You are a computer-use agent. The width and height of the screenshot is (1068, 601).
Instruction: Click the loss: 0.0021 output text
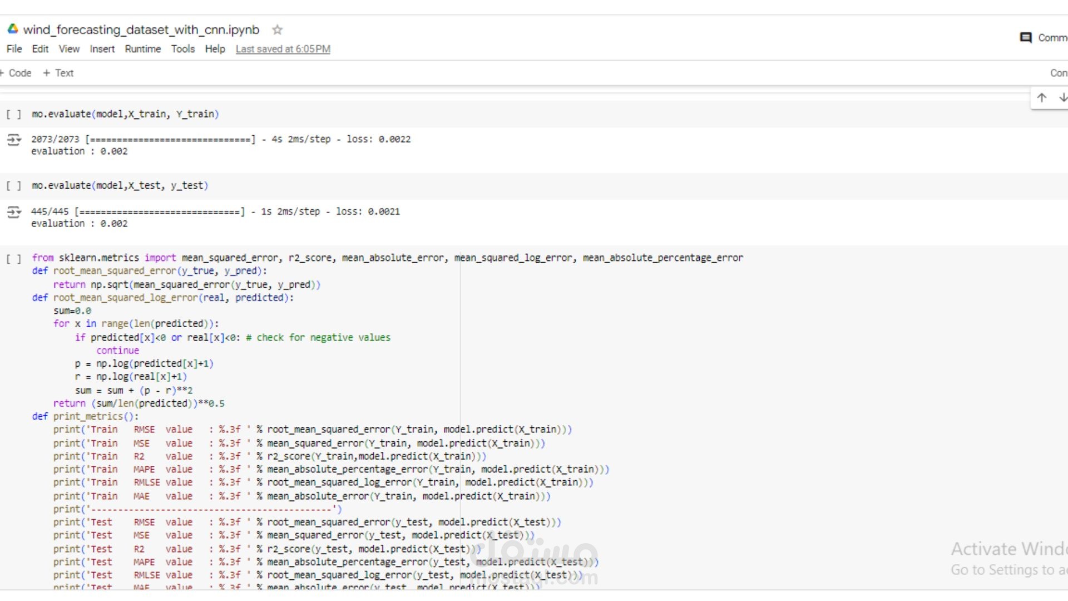click(x=368, y=211)
